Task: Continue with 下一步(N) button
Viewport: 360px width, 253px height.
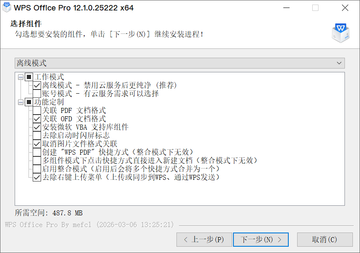Action: click(x=261, y=240)
